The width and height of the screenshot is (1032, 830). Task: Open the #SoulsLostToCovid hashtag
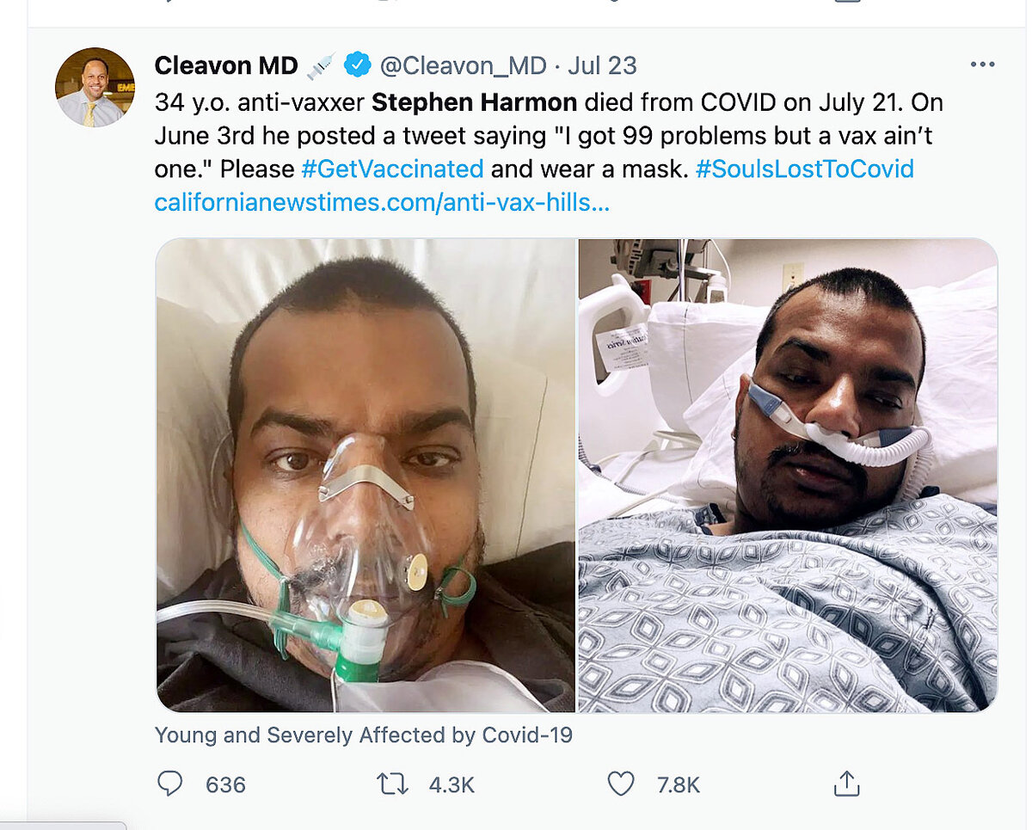pyautogui.click(x=804, y=169)
